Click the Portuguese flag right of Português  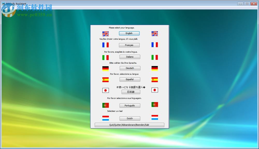(x=155, y=105)
